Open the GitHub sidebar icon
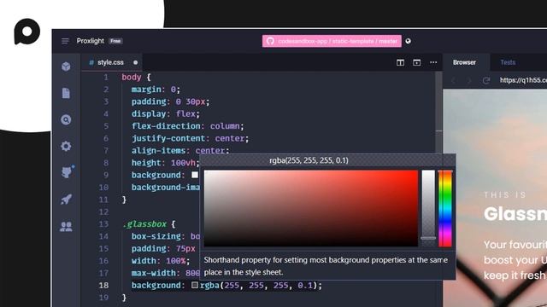This screenshot has height=307, width=547. click(67, 171)
